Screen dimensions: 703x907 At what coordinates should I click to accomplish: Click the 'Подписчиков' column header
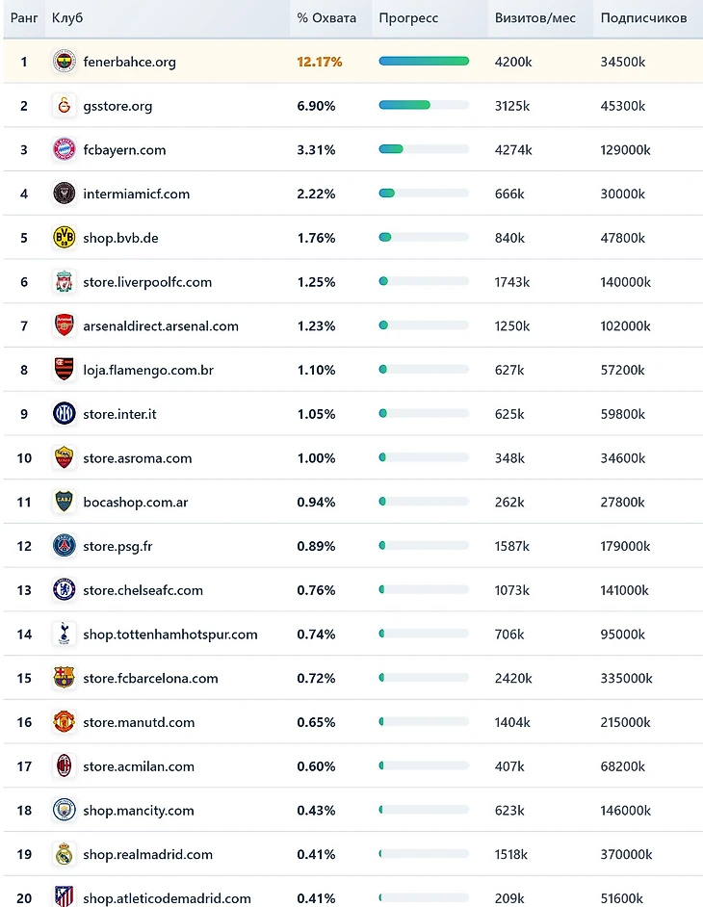(x=643, y=18)
